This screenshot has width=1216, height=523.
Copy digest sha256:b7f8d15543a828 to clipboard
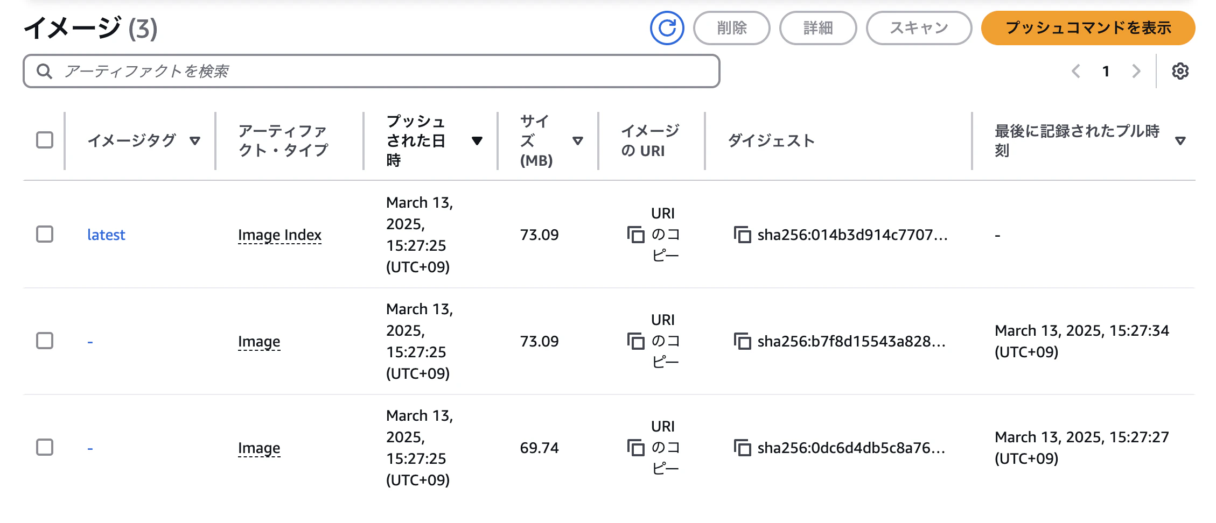coord(744,342)
